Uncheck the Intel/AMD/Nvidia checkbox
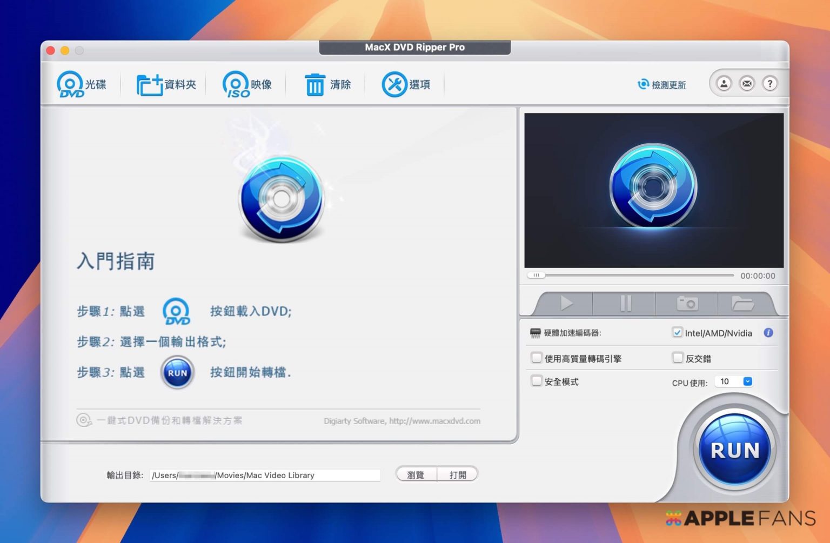 click(x=677, y=333)
